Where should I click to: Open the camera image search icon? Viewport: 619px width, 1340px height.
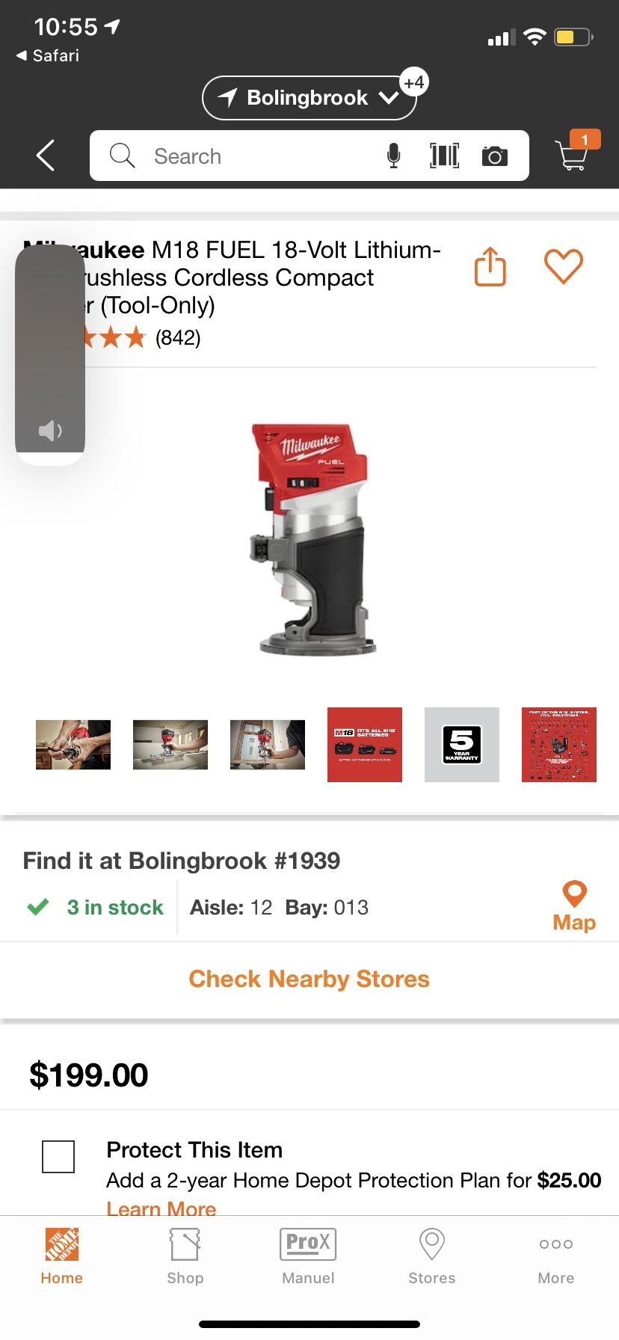[495, 156]
